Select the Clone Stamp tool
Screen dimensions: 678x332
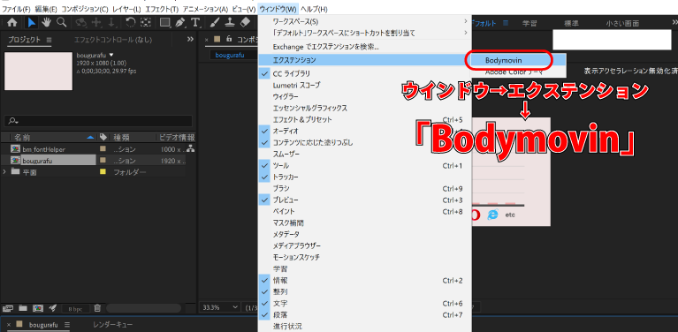coord(231,22)
